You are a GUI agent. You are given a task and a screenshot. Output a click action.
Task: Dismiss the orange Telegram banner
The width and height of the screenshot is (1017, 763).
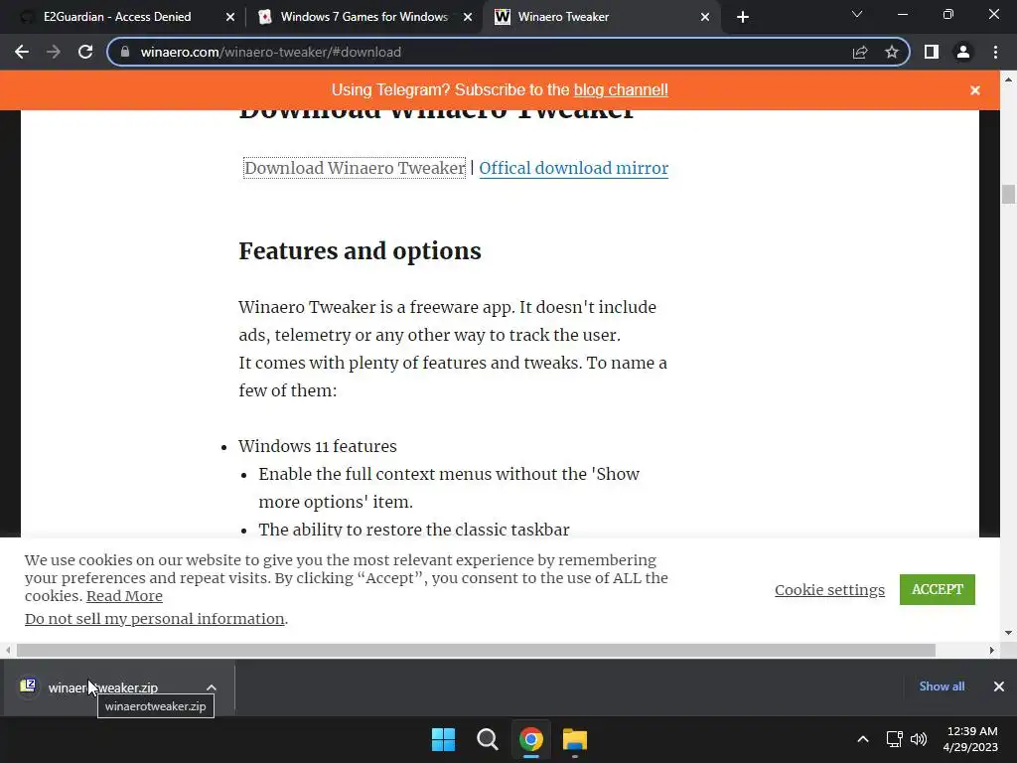click(x=975, y=90)
